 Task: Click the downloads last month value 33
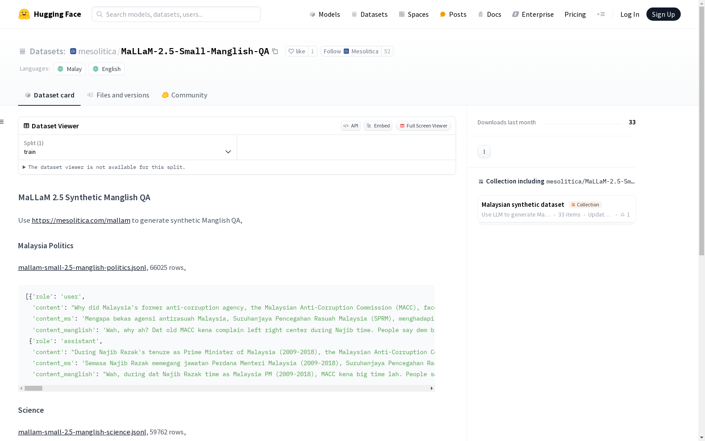632,122
